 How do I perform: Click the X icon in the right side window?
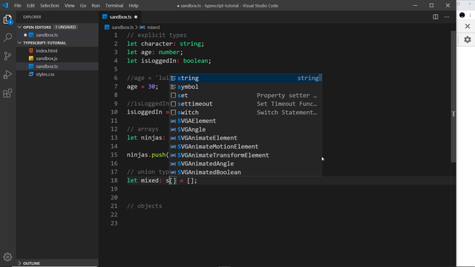click(x=468, y=27)
